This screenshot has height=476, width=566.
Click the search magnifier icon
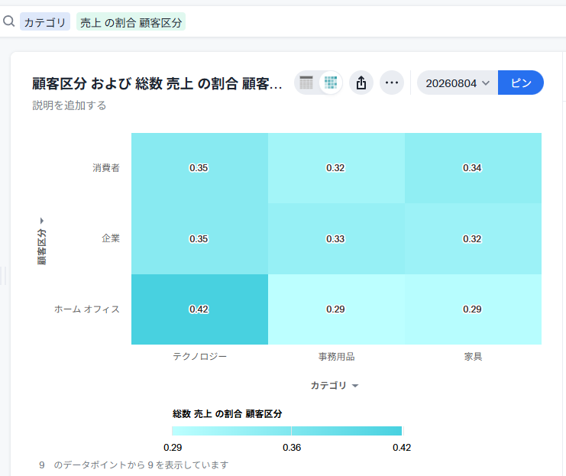click(x=8, y=21)
